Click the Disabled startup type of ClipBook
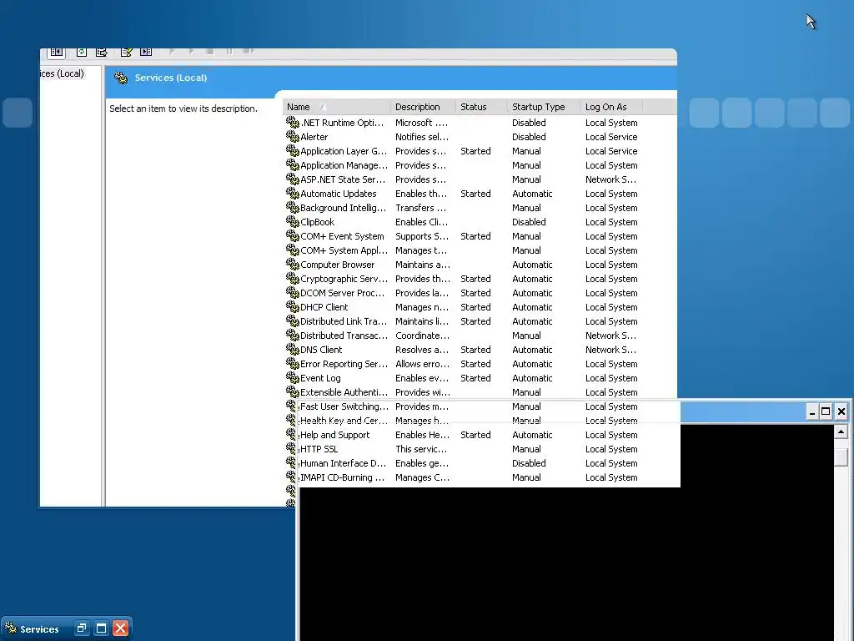Image resolution: width=854 pixels, height=641 pixels. [529, 222]
